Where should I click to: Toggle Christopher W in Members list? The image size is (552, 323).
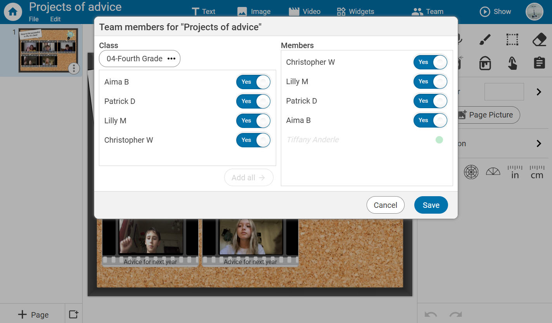click(x=430, y=62)
